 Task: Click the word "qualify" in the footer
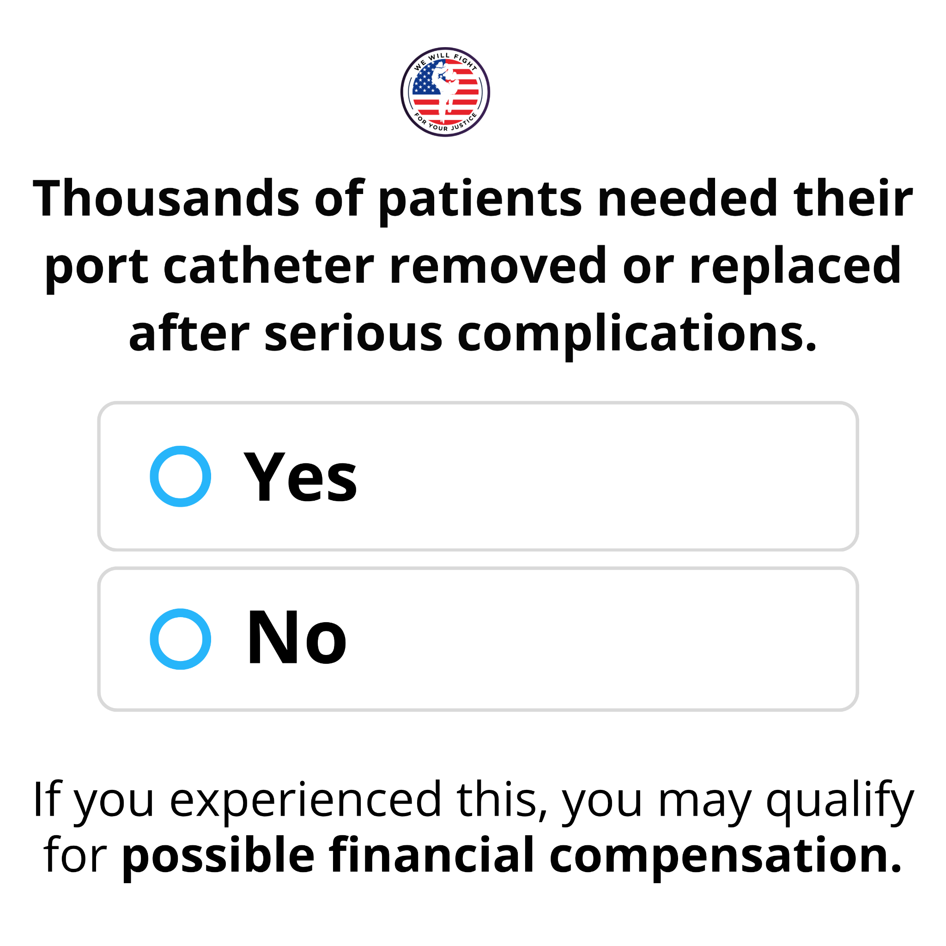coord(840,802)
